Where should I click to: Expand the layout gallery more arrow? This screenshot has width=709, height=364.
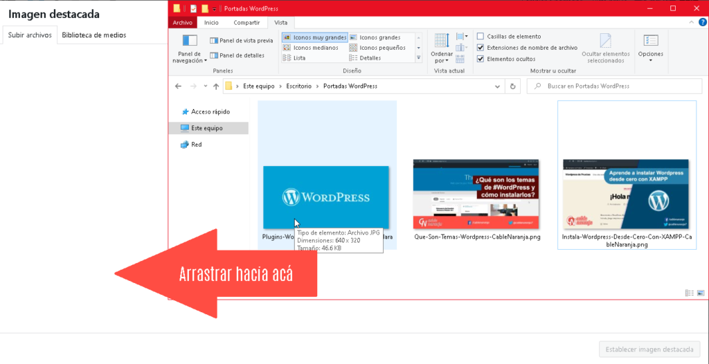pos(419,58)
